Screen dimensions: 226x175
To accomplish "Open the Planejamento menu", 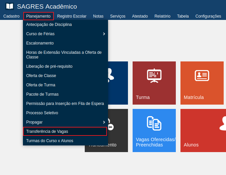I will coord(38,16).
